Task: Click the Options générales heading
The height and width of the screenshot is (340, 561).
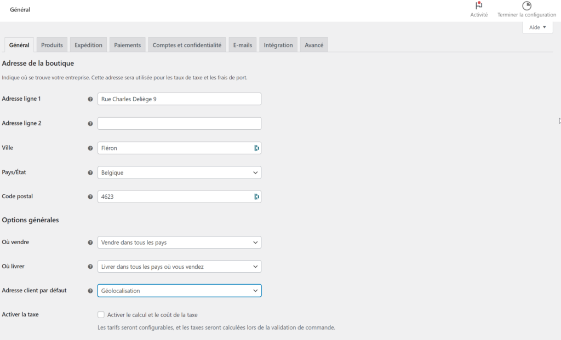Action: click(x=31, y=220)
